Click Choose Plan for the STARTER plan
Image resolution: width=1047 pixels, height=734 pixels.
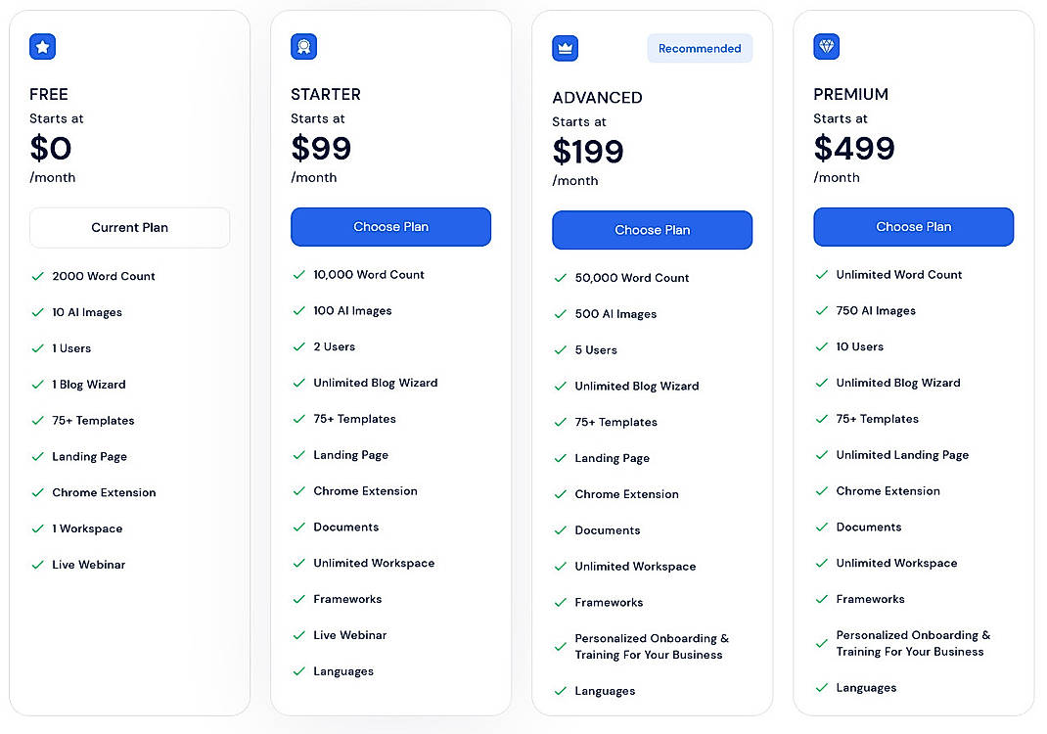pos(390,226)
